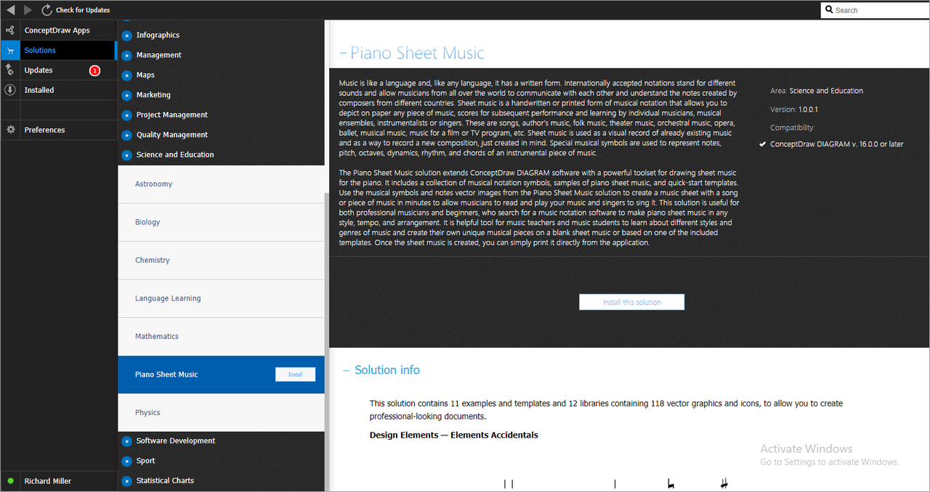The width and height of the screenshot is (930, 492).
Task: Click the Check for Updates refresh icon
Action: click(47, 10)
